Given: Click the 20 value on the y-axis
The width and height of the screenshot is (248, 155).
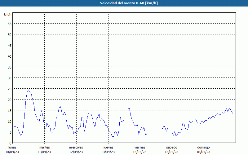Looking at the screenshot, I should pyautogui.click(x=10, y=100).
